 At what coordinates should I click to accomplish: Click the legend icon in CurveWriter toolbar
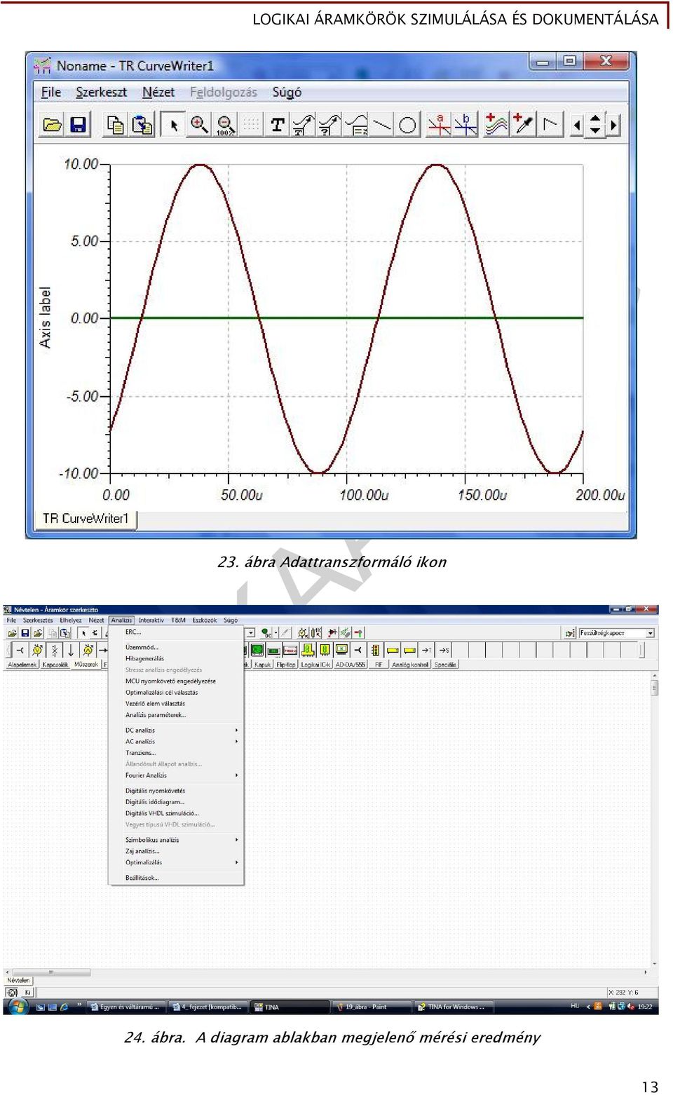(356, 125)
